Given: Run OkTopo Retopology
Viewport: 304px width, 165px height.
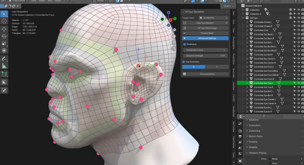Looking at the screenshot, I should click(x=205, y=28).
